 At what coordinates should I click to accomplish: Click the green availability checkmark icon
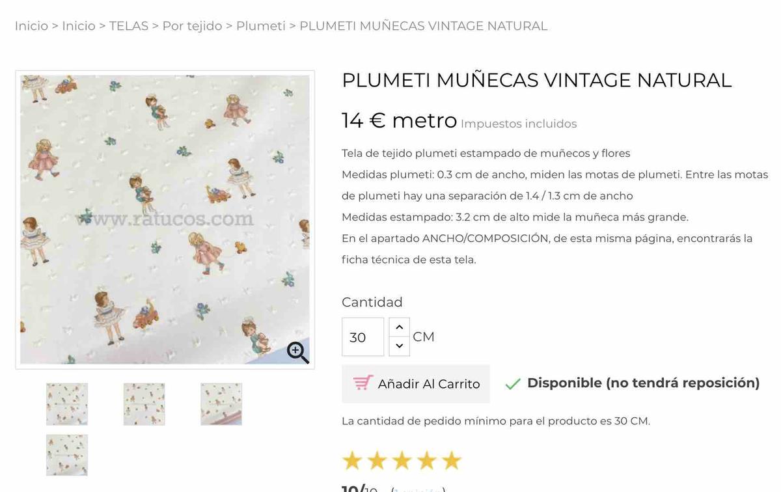point(513,384)
